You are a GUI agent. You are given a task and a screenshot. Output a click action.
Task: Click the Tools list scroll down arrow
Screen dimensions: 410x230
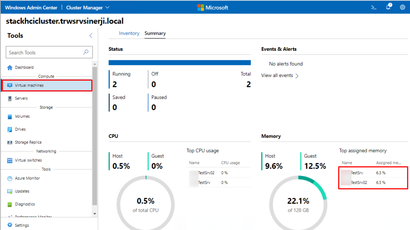pos(94,214)
